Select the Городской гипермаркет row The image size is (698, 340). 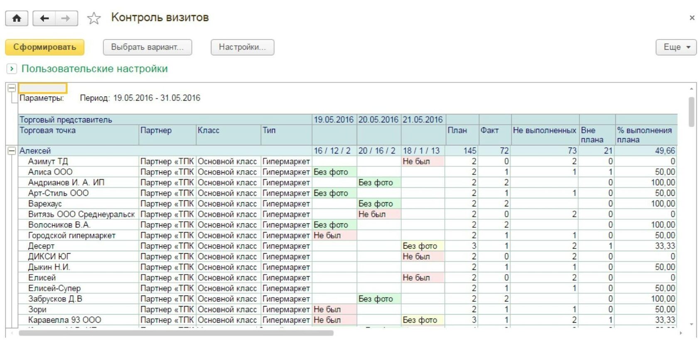click(x=347, y=236)
